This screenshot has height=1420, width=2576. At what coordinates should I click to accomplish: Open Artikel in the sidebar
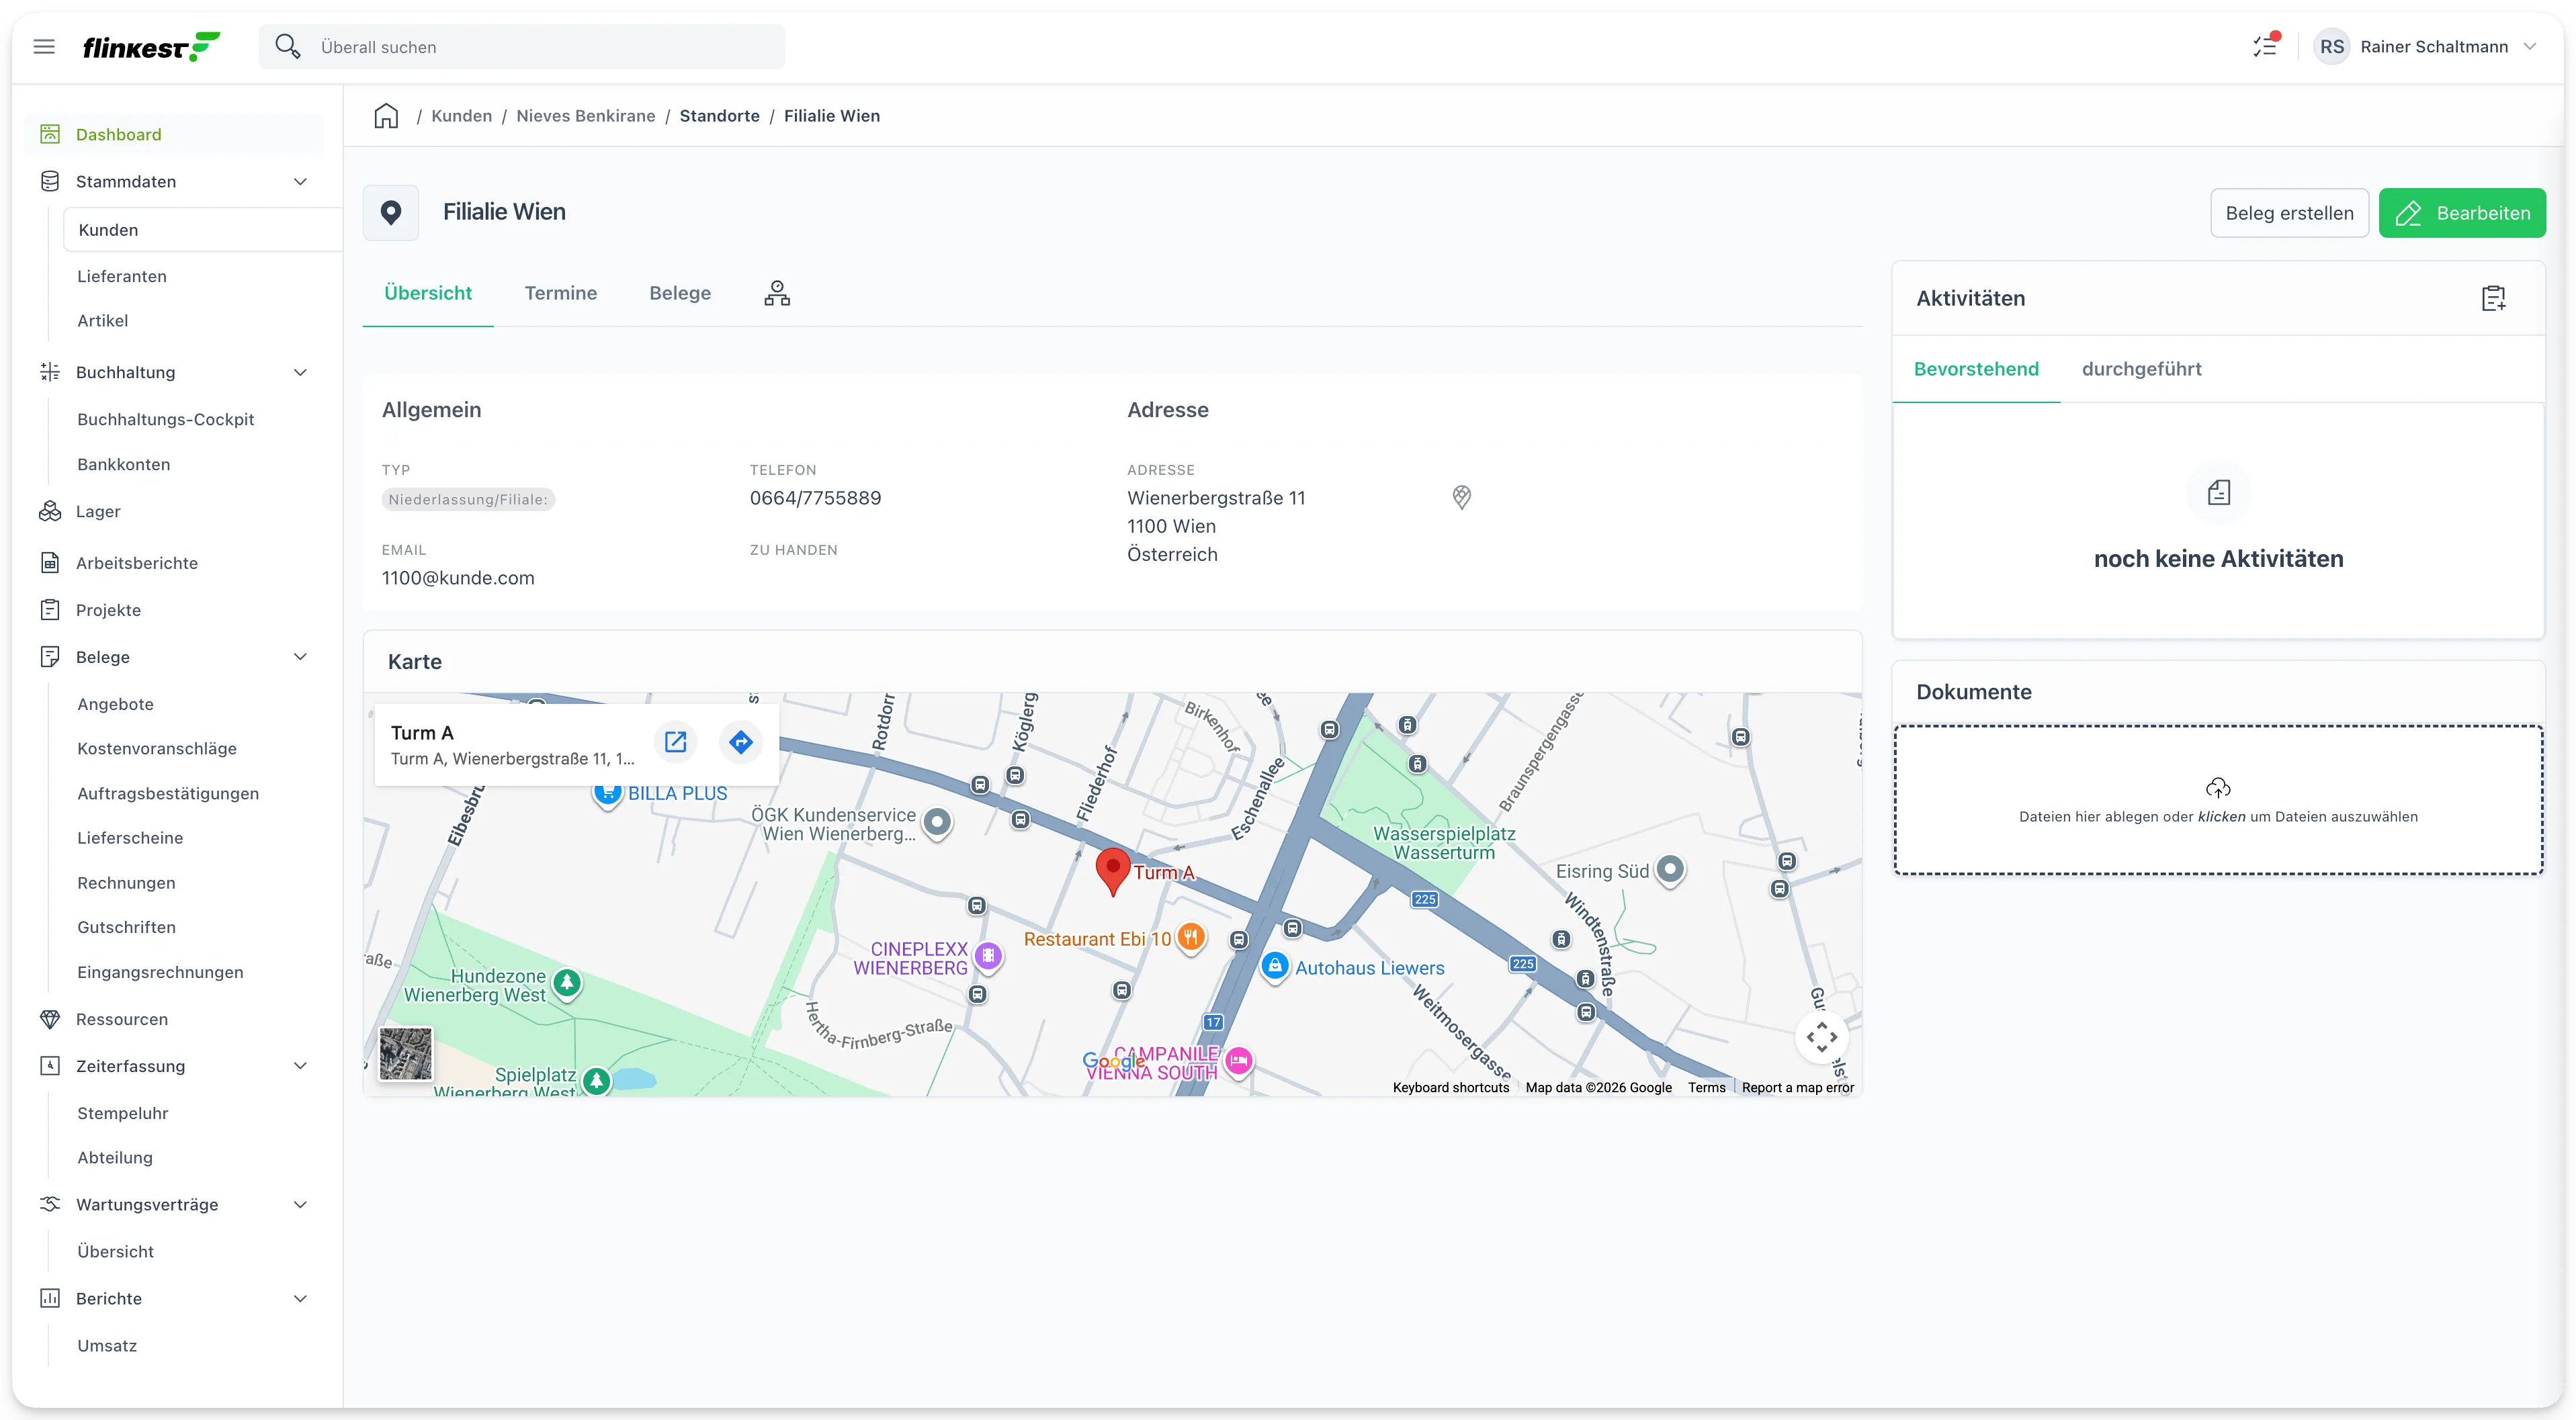point(103,321)
